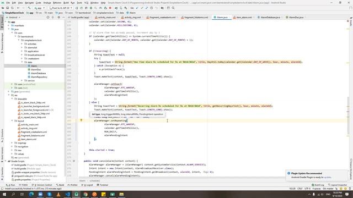Open the Run tool window

point(11,185)
